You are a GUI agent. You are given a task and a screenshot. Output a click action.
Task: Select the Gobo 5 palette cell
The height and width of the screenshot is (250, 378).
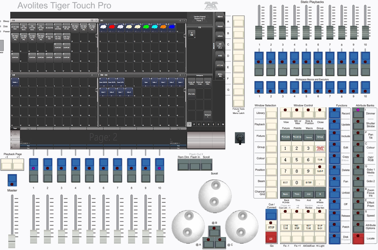point(103,92)
